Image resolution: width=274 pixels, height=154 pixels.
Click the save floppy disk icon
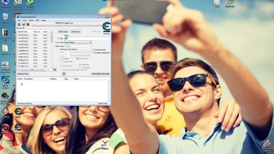pyautogui.click(x=28, y=24)
